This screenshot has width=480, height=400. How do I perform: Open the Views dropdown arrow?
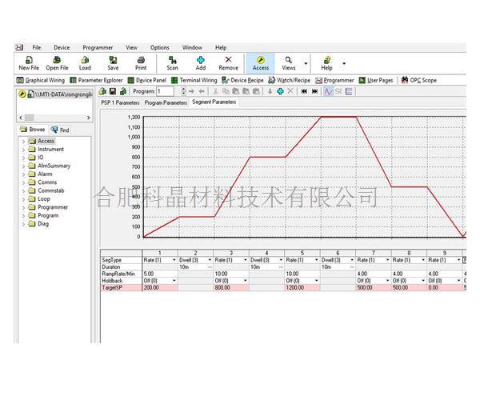[306, 62]
